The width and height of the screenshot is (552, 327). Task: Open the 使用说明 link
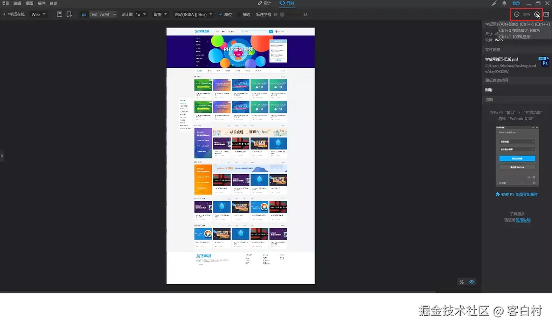523,220
